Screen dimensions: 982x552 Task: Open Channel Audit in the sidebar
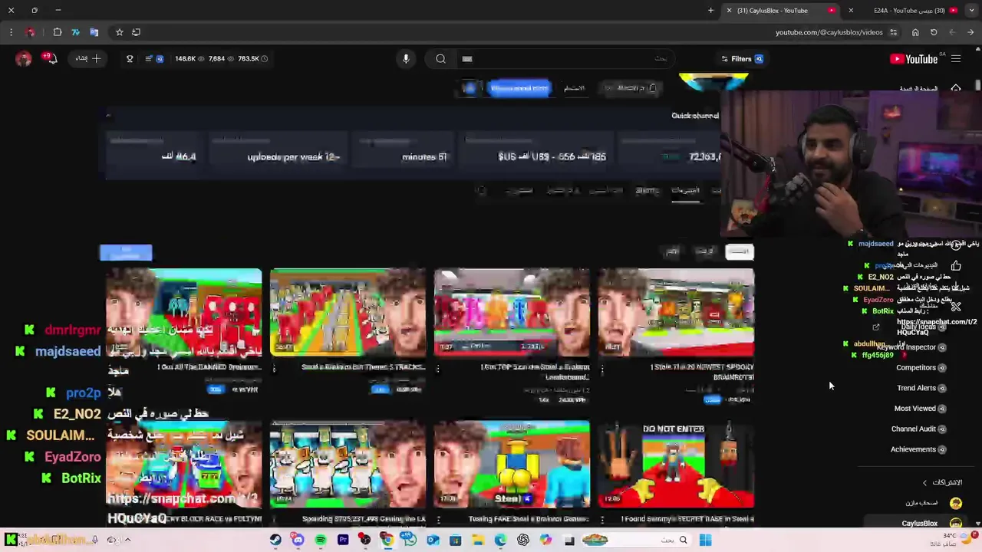tap(918, 429)
